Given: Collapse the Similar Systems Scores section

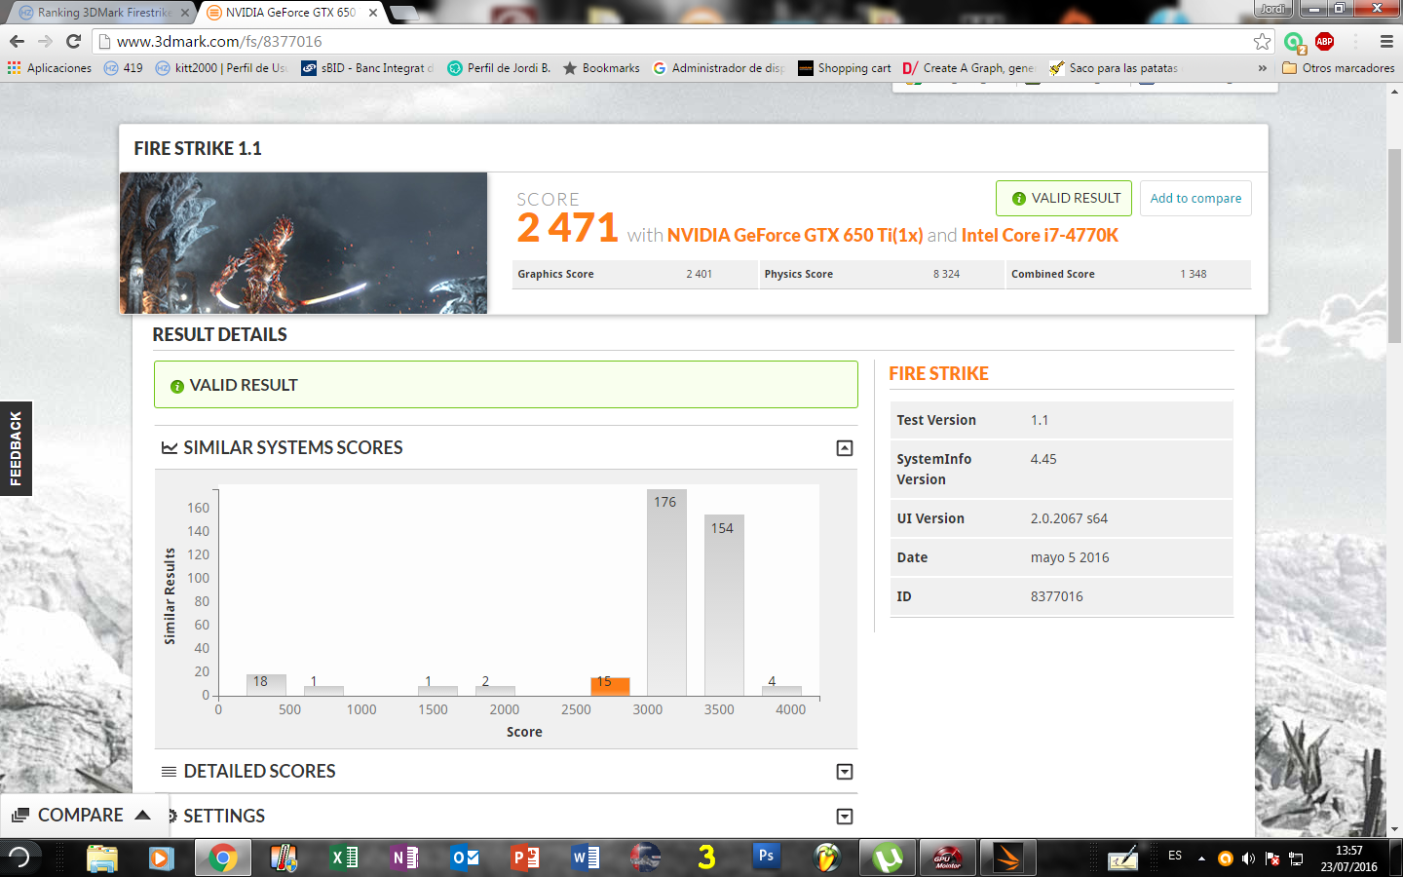Looking at the screenshot, I should point(845,448).
